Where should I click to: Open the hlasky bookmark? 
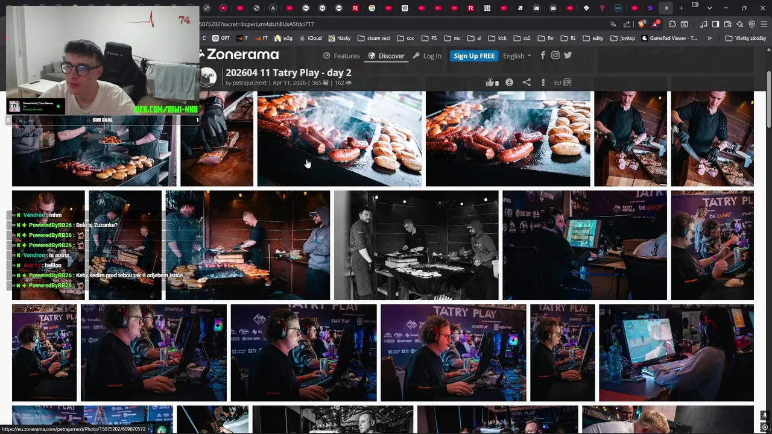340,38
